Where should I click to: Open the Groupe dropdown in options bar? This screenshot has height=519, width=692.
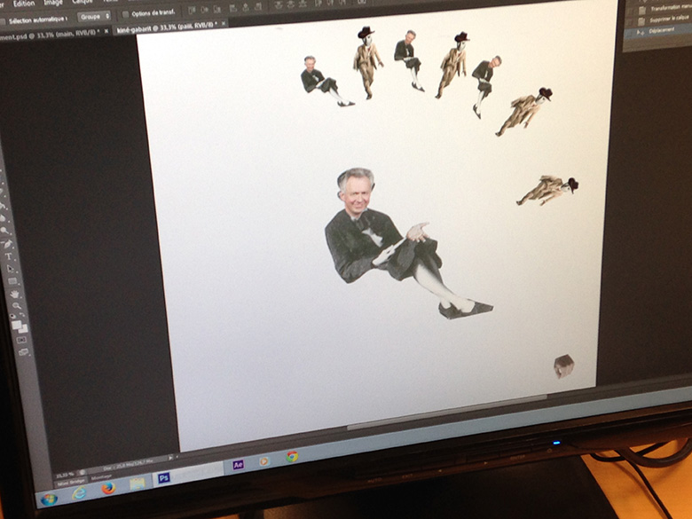[x=94, y=16]
